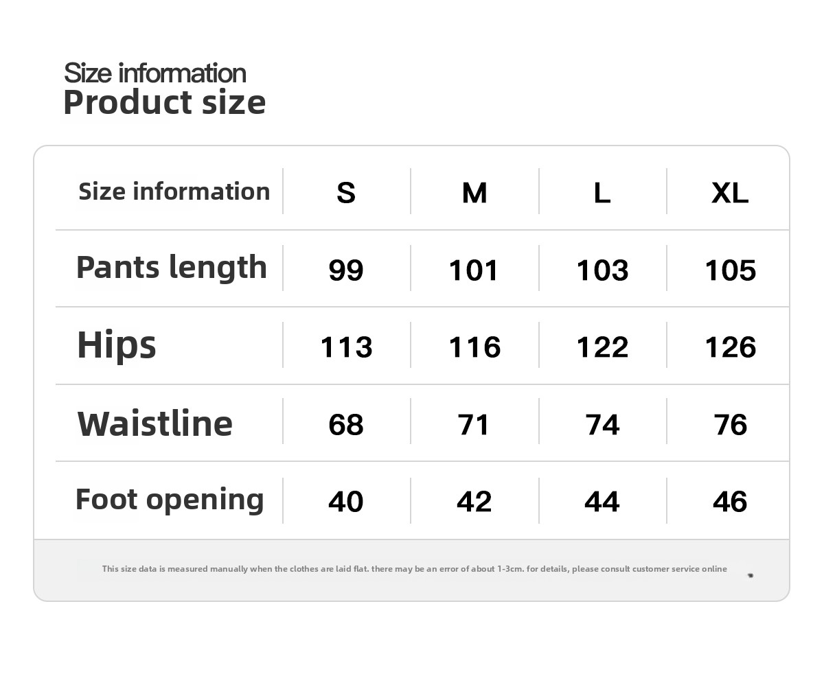The height and width of the screenshot is (698, 824).
Task: Click the measurement disclaimer note text
Action: 414,569
